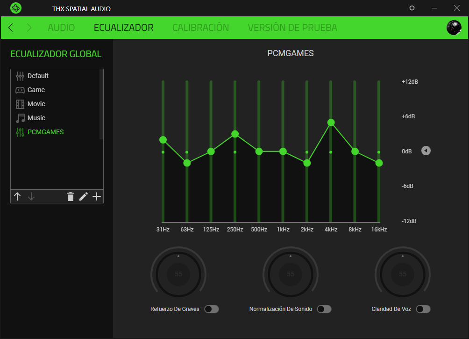Go forward with the right arrow
Viewport: 469px width, 339px height.
[x=29, y=28]
